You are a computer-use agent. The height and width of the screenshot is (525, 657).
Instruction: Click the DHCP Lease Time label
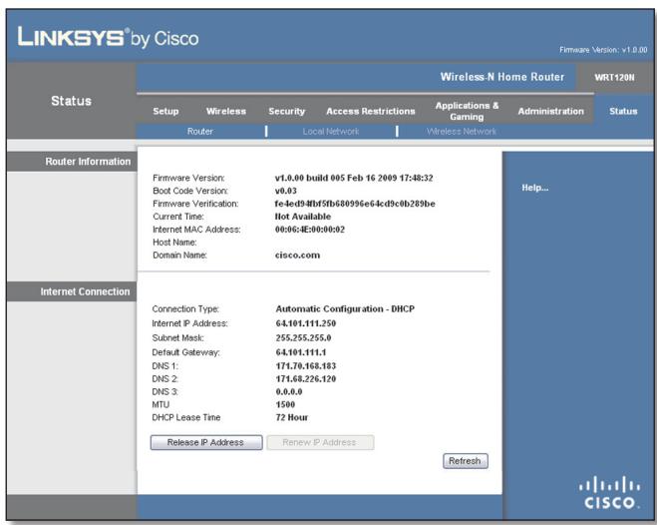coord(186,417)
